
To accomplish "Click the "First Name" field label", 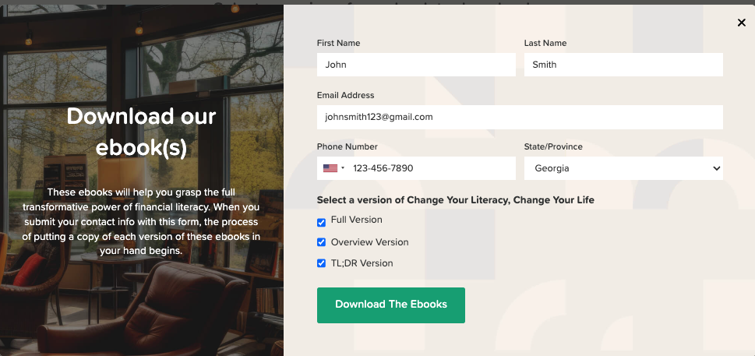I will point(338,43).
